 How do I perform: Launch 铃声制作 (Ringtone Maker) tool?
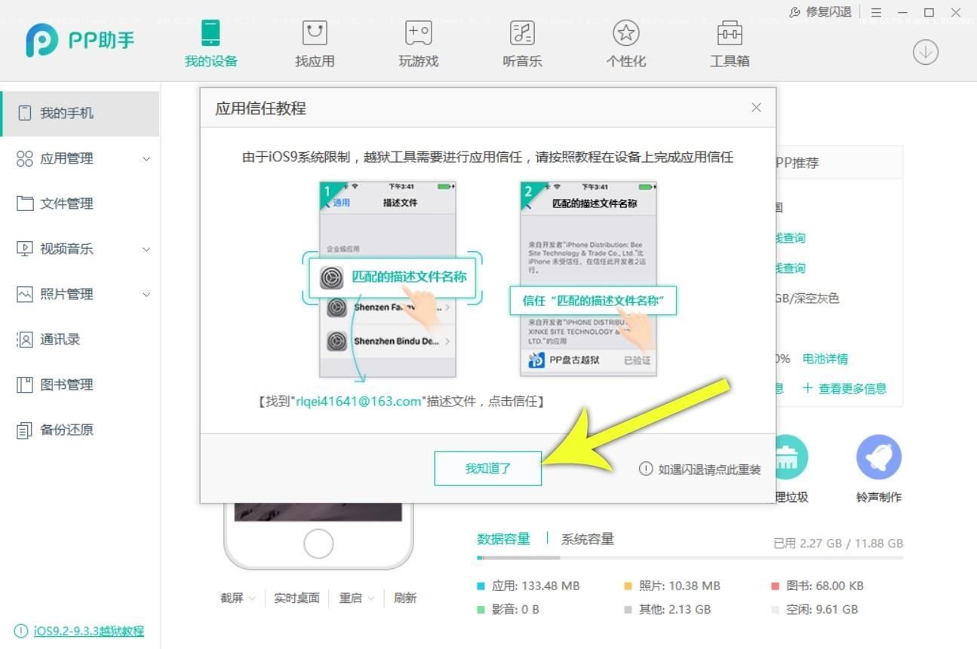point(878,457)
